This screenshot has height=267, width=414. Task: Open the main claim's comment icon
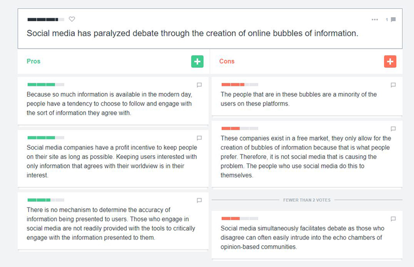click(393, 20)
